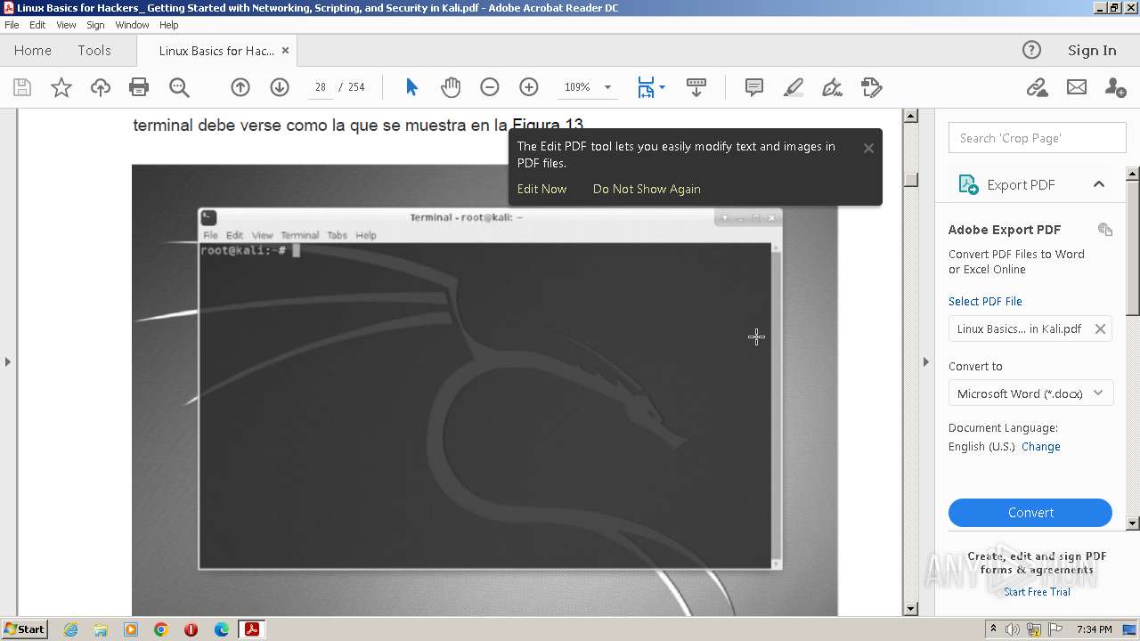Viewport: 1140px width, 641px height.
Task: Click the scrolling mode icon
Action: click(x=696, y=87)
